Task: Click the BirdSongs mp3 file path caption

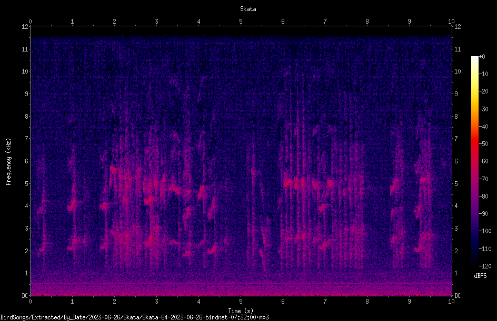Action: pyautogui.click(x=134, y=317)
